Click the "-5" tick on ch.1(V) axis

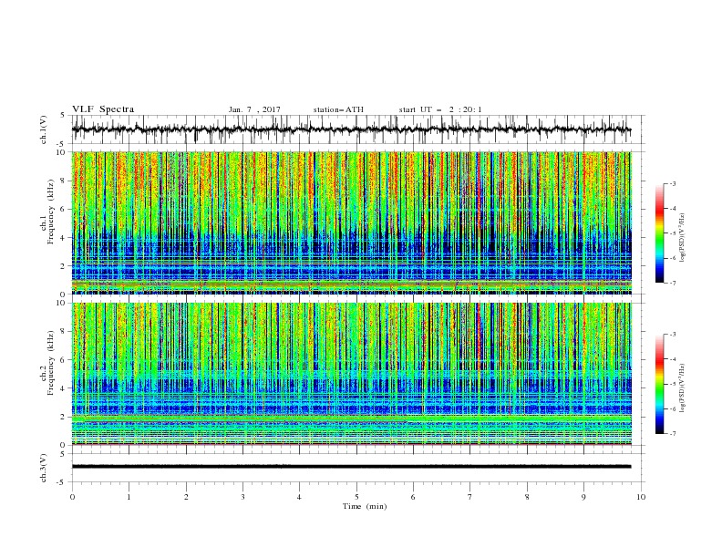point(62,144)
